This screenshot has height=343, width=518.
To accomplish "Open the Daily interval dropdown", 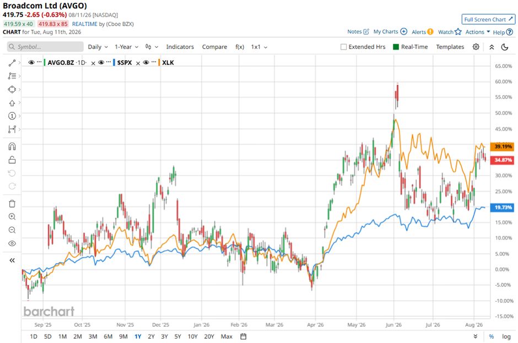I will [98, 47].
